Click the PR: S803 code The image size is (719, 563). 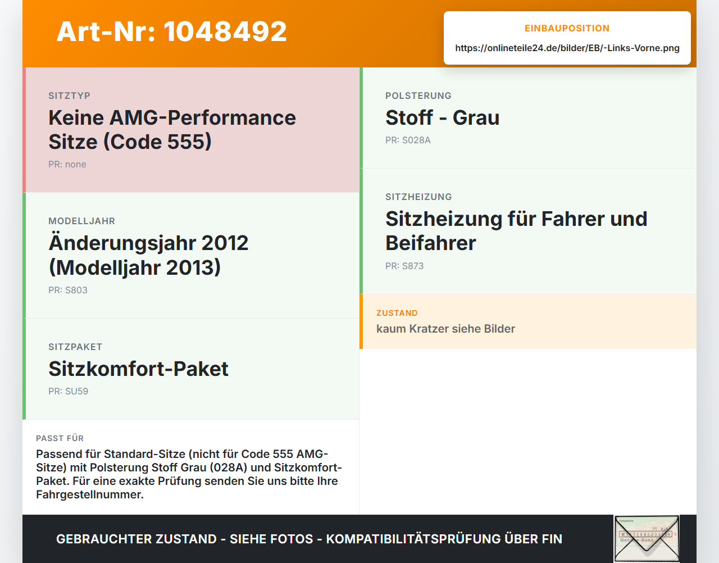tap(68, 290)
